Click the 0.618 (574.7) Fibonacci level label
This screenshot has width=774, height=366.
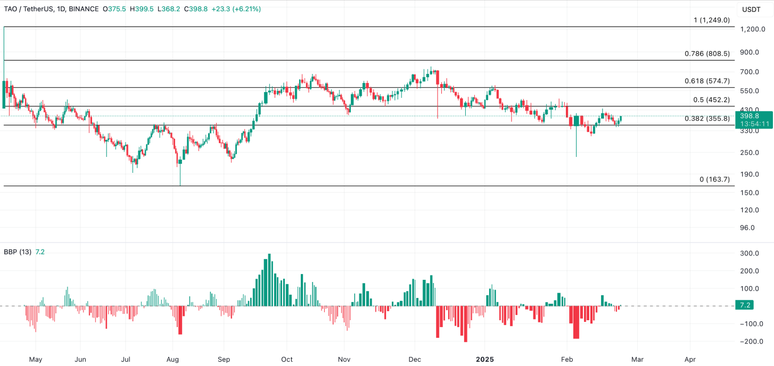[x=707, y=81]
